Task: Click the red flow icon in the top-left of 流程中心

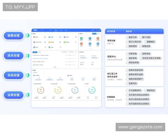Action: 34,37
